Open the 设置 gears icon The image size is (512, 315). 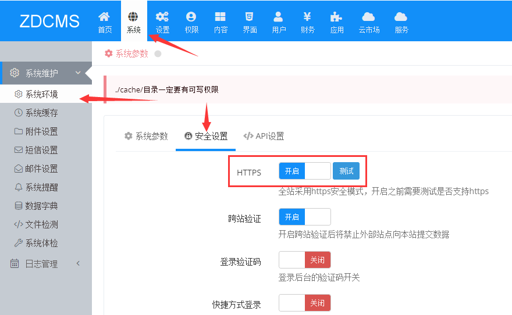162,16
